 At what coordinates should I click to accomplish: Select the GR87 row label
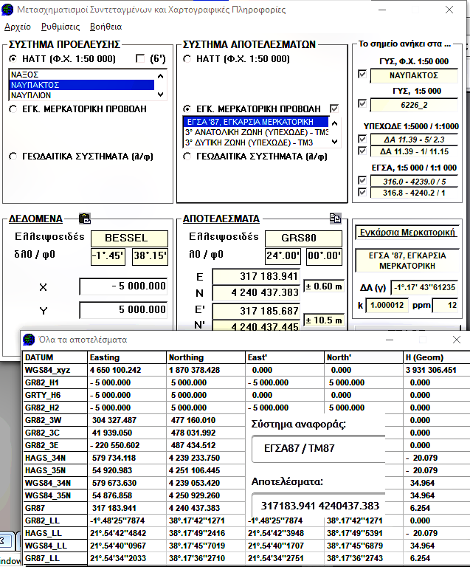point(55,508)
